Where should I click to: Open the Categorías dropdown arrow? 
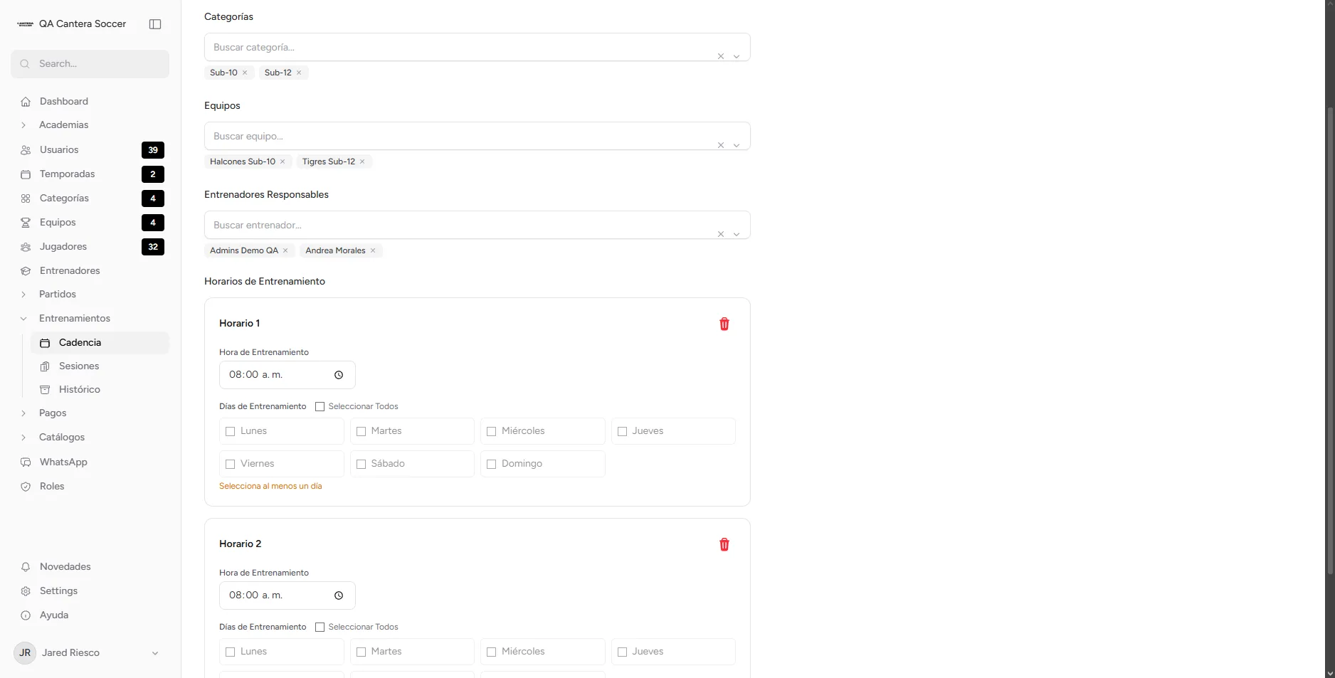(737, 56)
